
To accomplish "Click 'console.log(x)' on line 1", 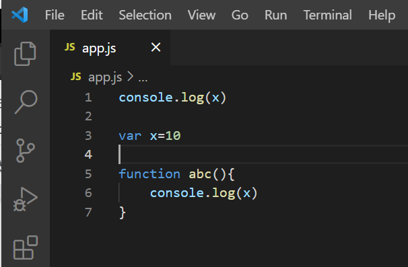I will point(172,98).
